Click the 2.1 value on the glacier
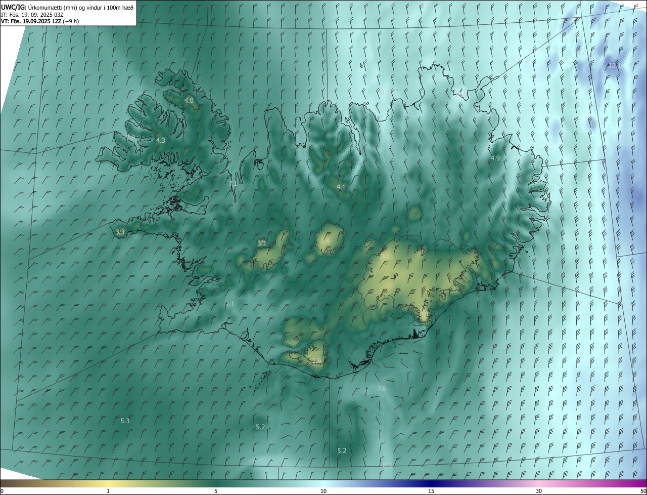 pos(385,257)
